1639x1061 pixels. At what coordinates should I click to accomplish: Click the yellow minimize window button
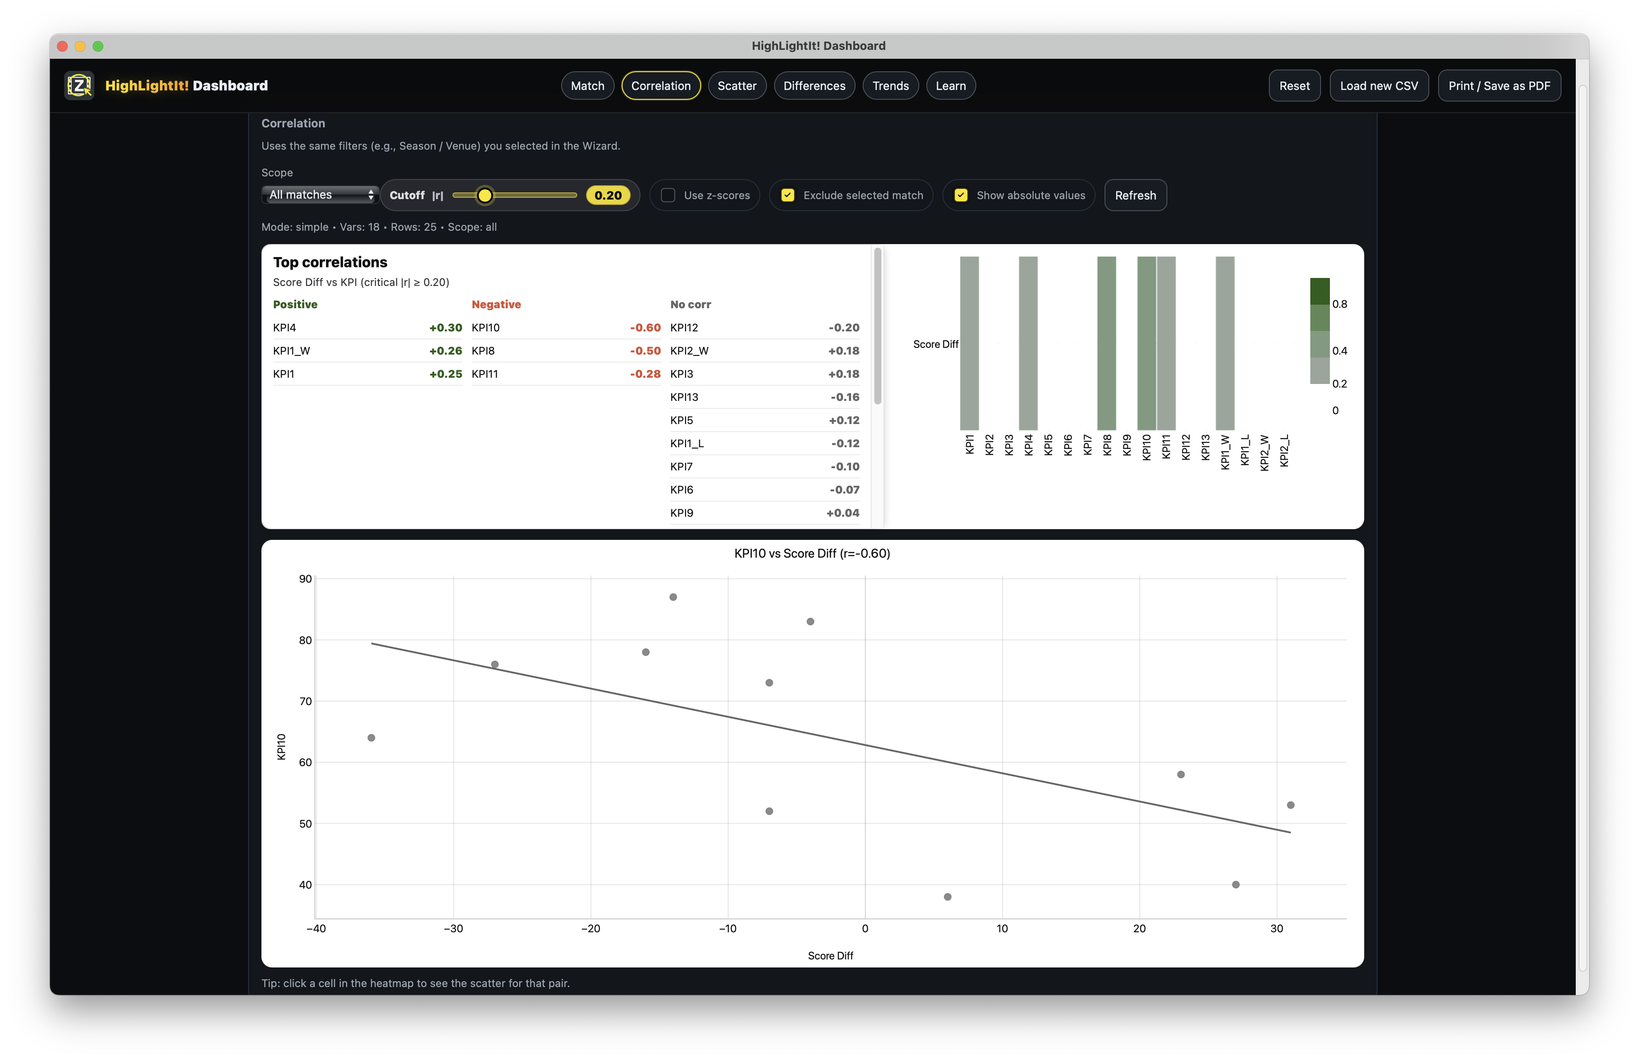(x=80, y=46)
